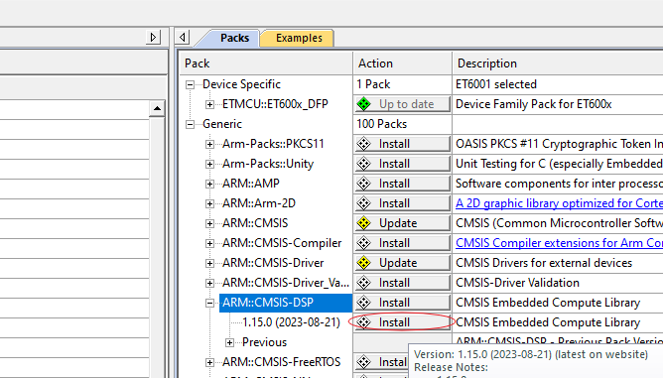This screenshot has width=663, height=378.
Task: Select version 1.15.0 (2023-08-21) row
Action: click(x=292, y=322)
